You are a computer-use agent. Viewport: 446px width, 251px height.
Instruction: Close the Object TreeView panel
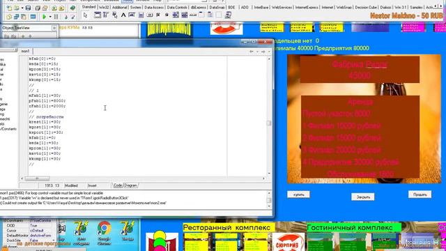point(54,28)
